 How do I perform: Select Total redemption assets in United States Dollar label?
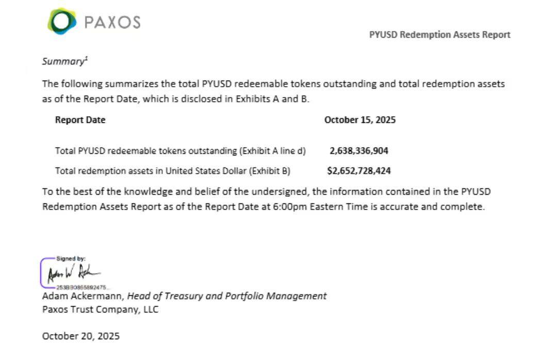(x=172, y=171)
